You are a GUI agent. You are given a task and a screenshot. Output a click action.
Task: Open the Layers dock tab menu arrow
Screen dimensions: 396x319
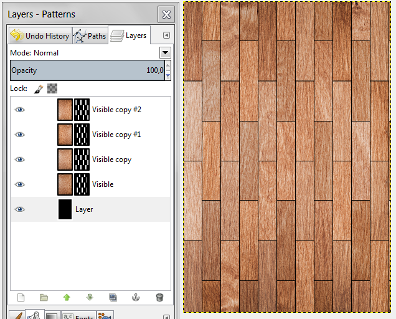[166, 35]
